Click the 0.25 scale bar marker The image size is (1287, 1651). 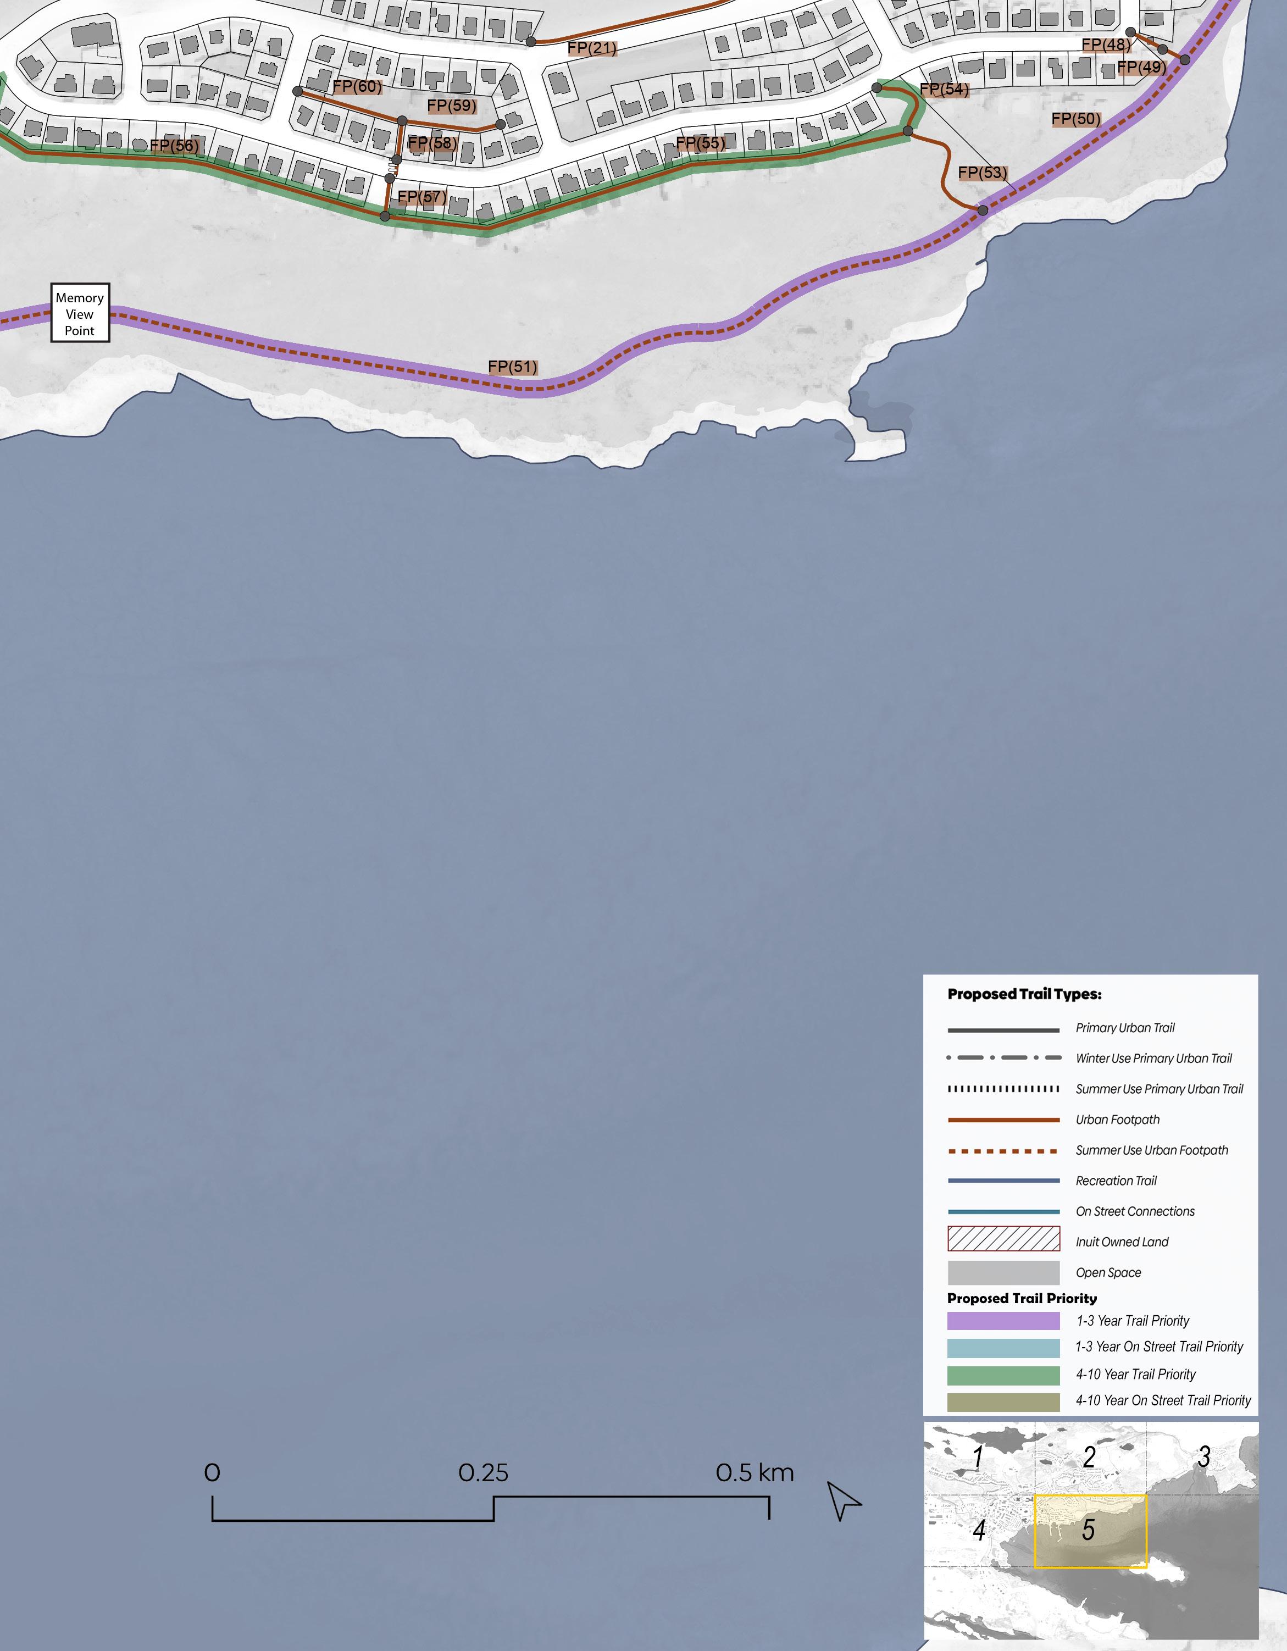click(484, 1472)
